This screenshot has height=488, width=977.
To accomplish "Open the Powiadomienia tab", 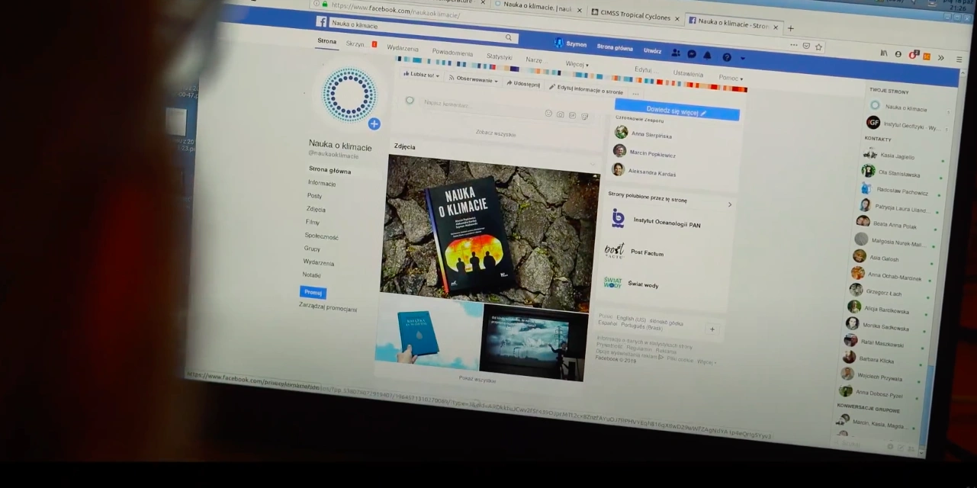I will [x=452, y=53].
